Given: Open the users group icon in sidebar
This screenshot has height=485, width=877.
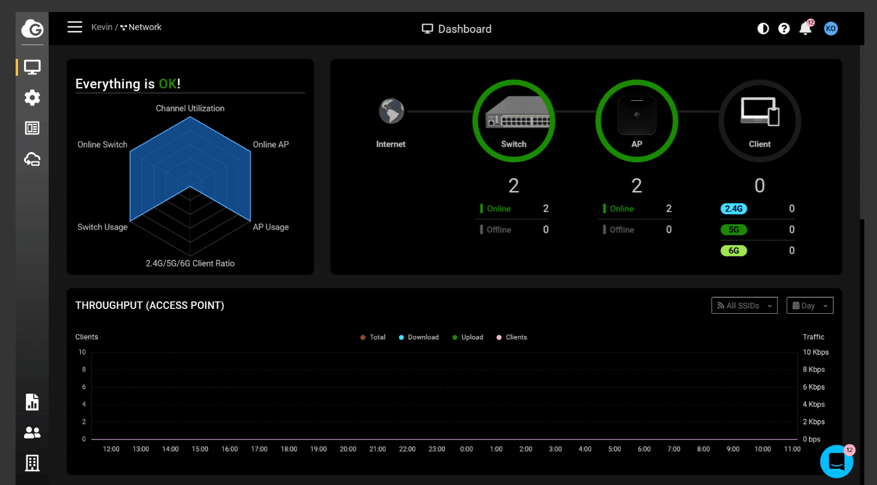Looking at the screenshot, I should (x=32, y=433).
